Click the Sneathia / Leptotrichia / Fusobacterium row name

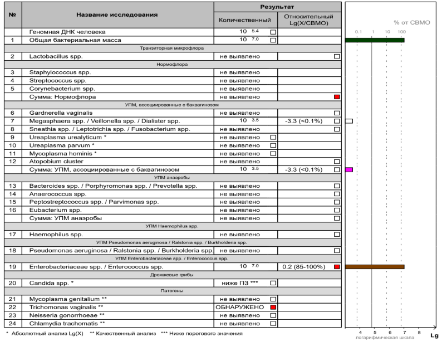pos(110,129)
